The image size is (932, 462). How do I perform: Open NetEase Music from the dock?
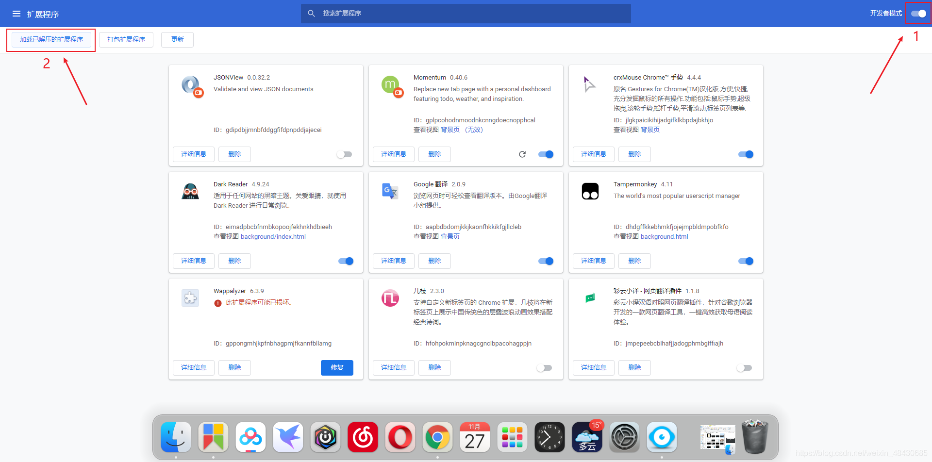(363, 437)
